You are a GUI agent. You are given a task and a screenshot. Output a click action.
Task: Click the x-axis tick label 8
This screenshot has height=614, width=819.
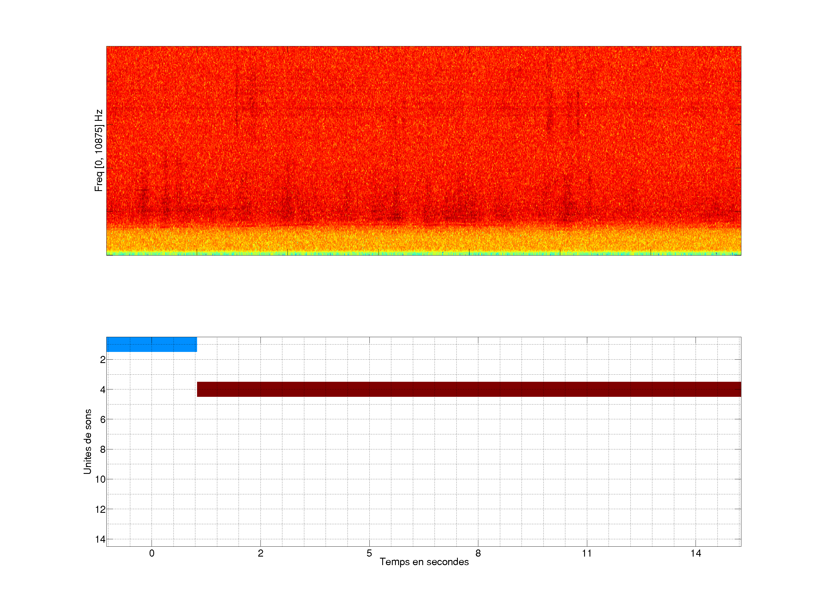coord(478,553)
